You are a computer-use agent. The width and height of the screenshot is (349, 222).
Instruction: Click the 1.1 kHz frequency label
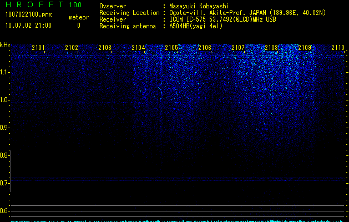[x=5, y=72]
